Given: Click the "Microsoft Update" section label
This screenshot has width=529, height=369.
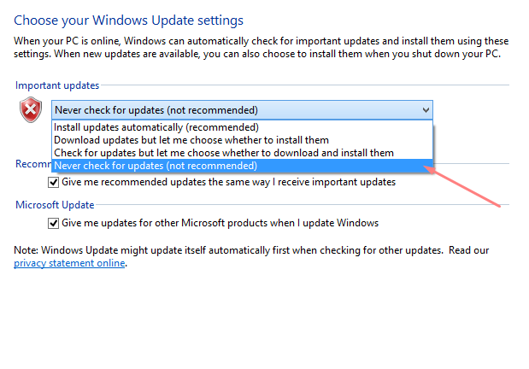Looking at the screenshot, I should coord(55,205).
